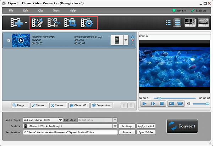
Task: Open the Clip scissors tool
Action: point(54,23)
